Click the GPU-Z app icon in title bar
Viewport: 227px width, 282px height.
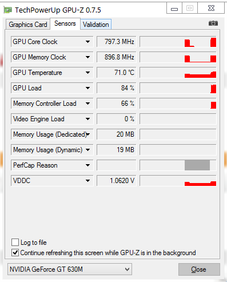point(8,10)
